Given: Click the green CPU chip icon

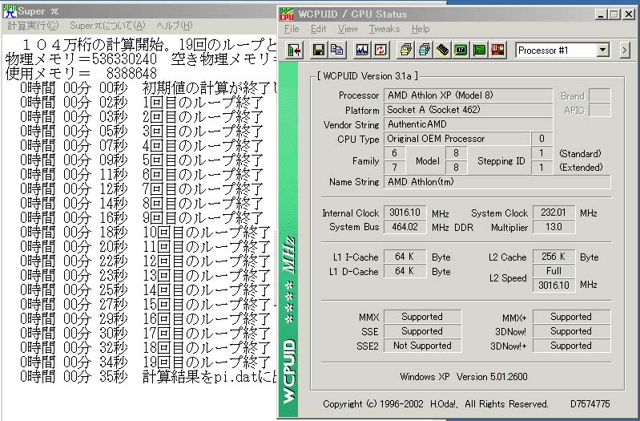Looking at the screenshot, I should pos(461,51).
